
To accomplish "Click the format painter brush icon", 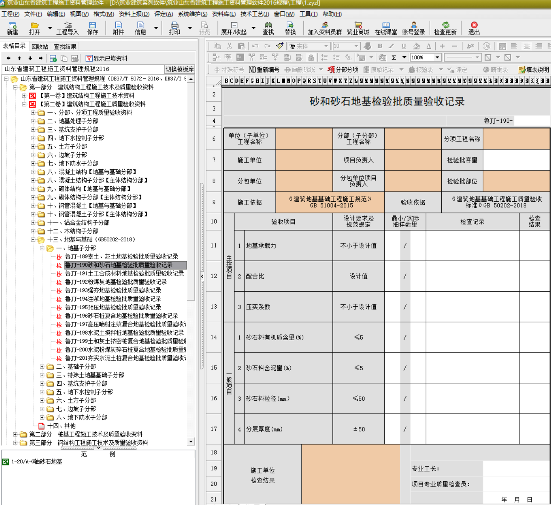I will click(280, 46).
